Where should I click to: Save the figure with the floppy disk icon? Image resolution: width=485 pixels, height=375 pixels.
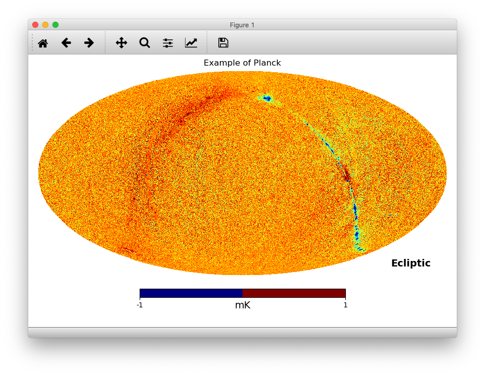coord(222,43)
